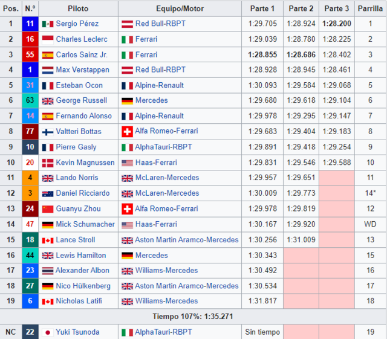Open Sergio Pérez driver link
Screen dimensions: 387x339
tap(77, 24)
